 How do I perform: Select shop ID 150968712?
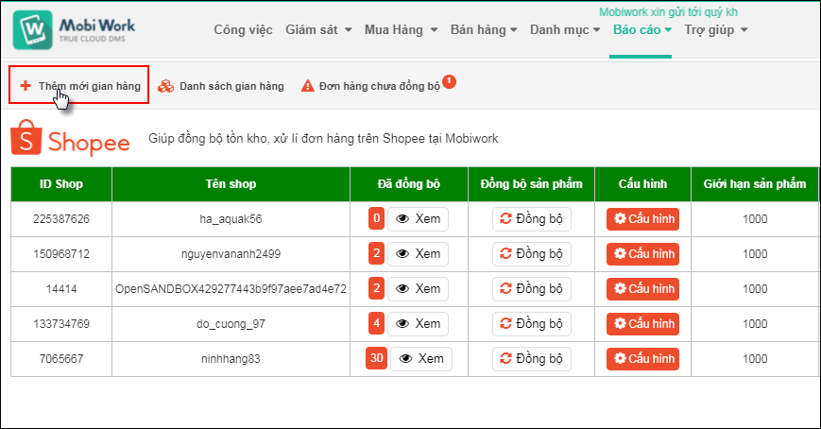[61, 254]
